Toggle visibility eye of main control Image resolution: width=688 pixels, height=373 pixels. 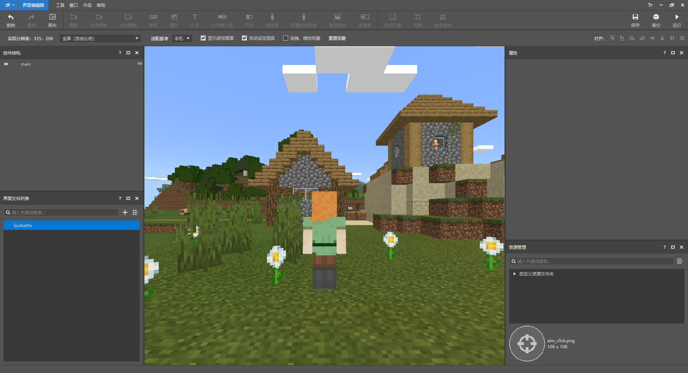(x=6, y=64)
